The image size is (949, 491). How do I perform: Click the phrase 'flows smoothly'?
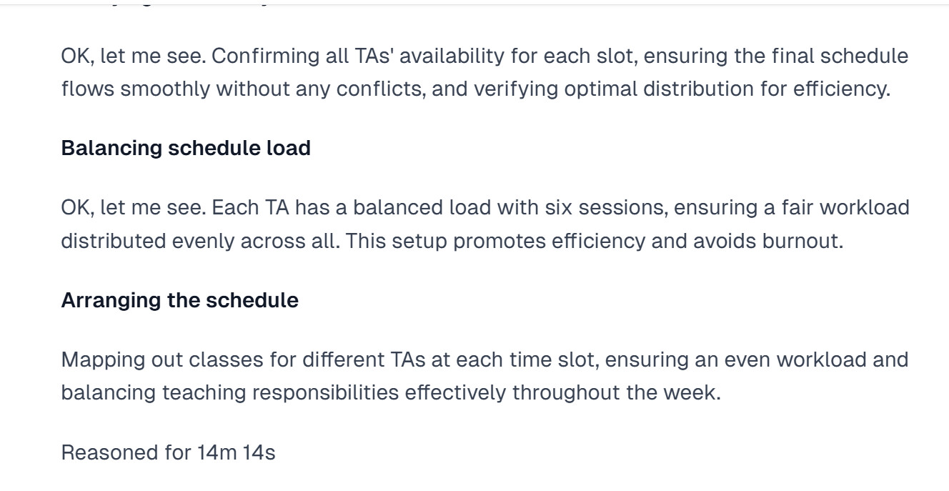click(136, 89)
